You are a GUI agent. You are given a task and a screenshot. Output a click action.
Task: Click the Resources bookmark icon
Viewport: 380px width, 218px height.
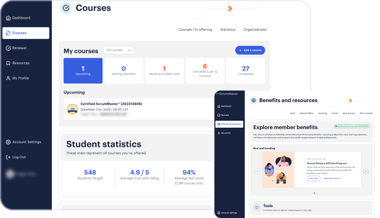coord(8,63)
